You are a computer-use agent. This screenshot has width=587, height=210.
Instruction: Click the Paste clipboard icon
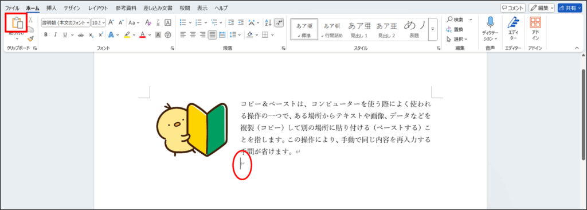[17, 24]
